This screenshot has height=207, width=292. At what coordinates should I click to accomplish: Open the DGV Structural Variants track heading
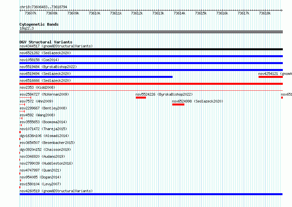[x=46, y=42]
